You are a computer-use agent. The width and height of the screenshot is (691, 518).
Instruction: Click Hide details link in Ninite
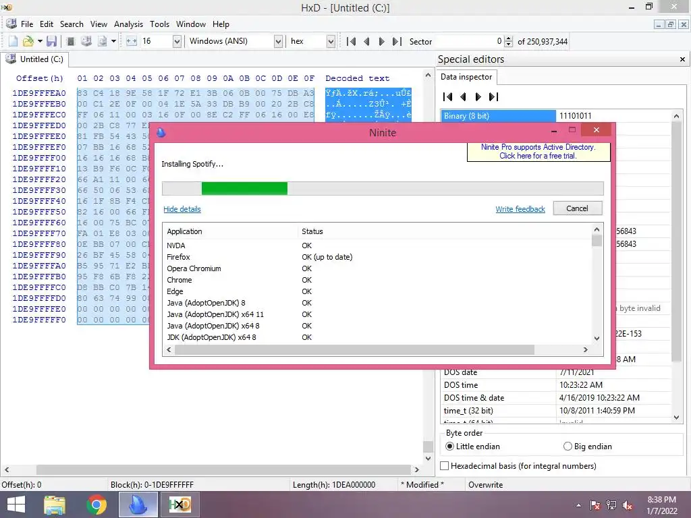[182, 209]
